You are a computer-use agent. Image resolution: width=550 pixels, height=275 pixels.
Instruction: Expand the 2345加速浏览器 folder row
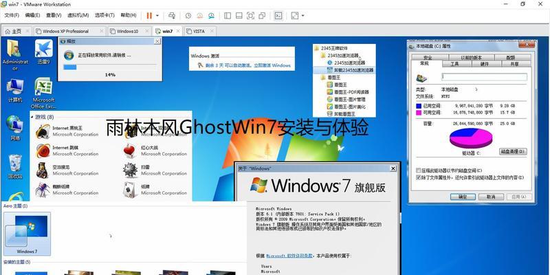pyautogui.click(x=340, y=56)
